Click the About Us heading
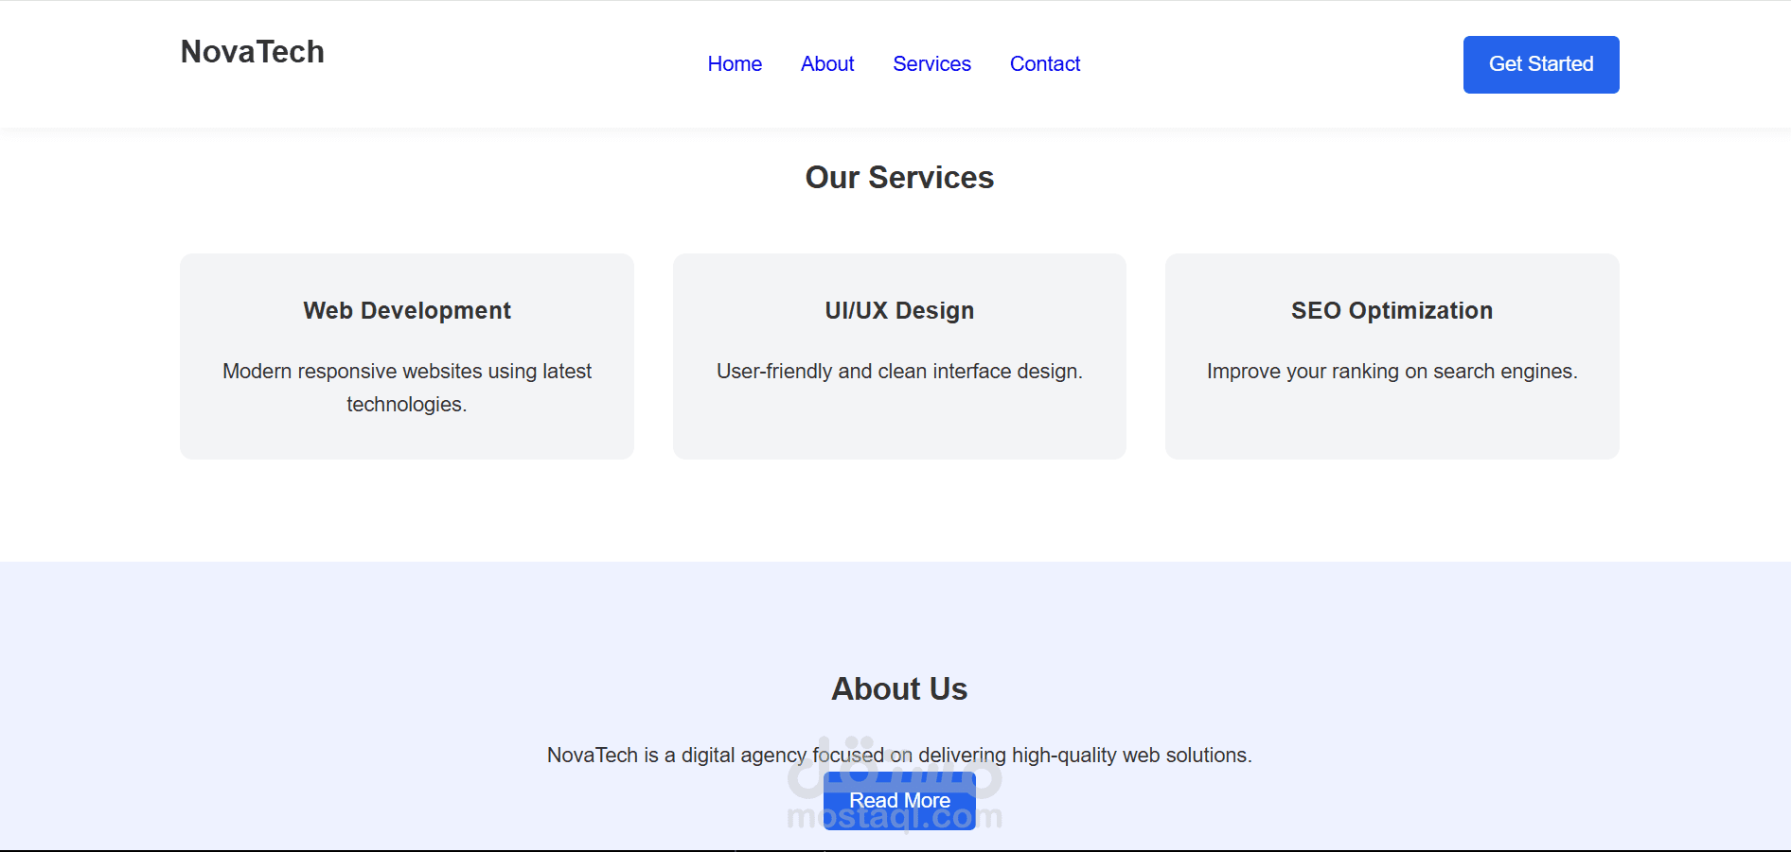Image resolution: width=1791 pixels, height=852 pixels. [x=898, y=689]
